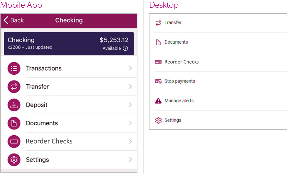Screen dimensions: 288x176
Task: Click the Manage alerts warning triangle icon
Action: (x=158, y=101)
